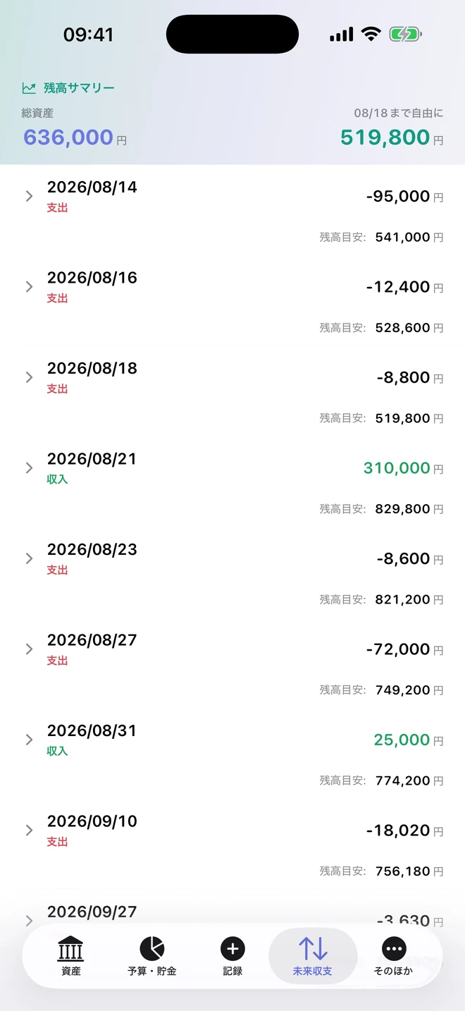Tap the battery icon in status bar
Image resolution: width=465 pixels, height=1011 pixels.
pos(406,34)
